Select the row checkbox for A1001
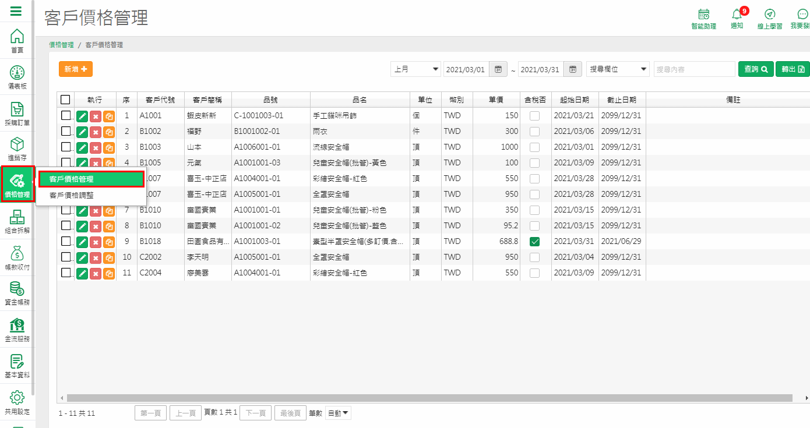 coord(66,115)
